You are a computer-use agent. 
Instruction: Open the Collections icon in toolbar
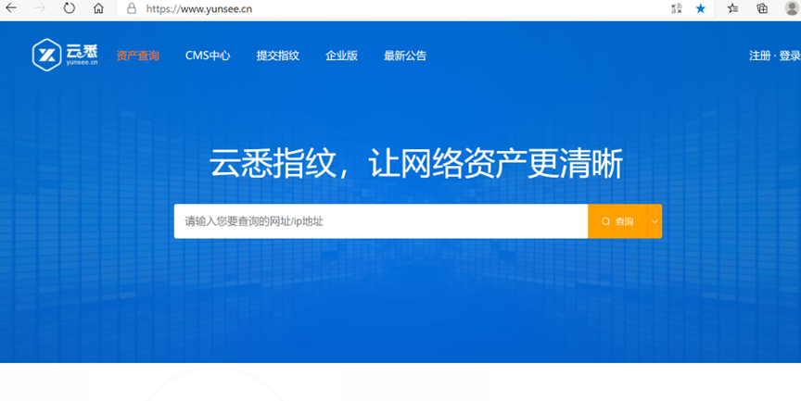pyautogui.click(x=762, y=8)
